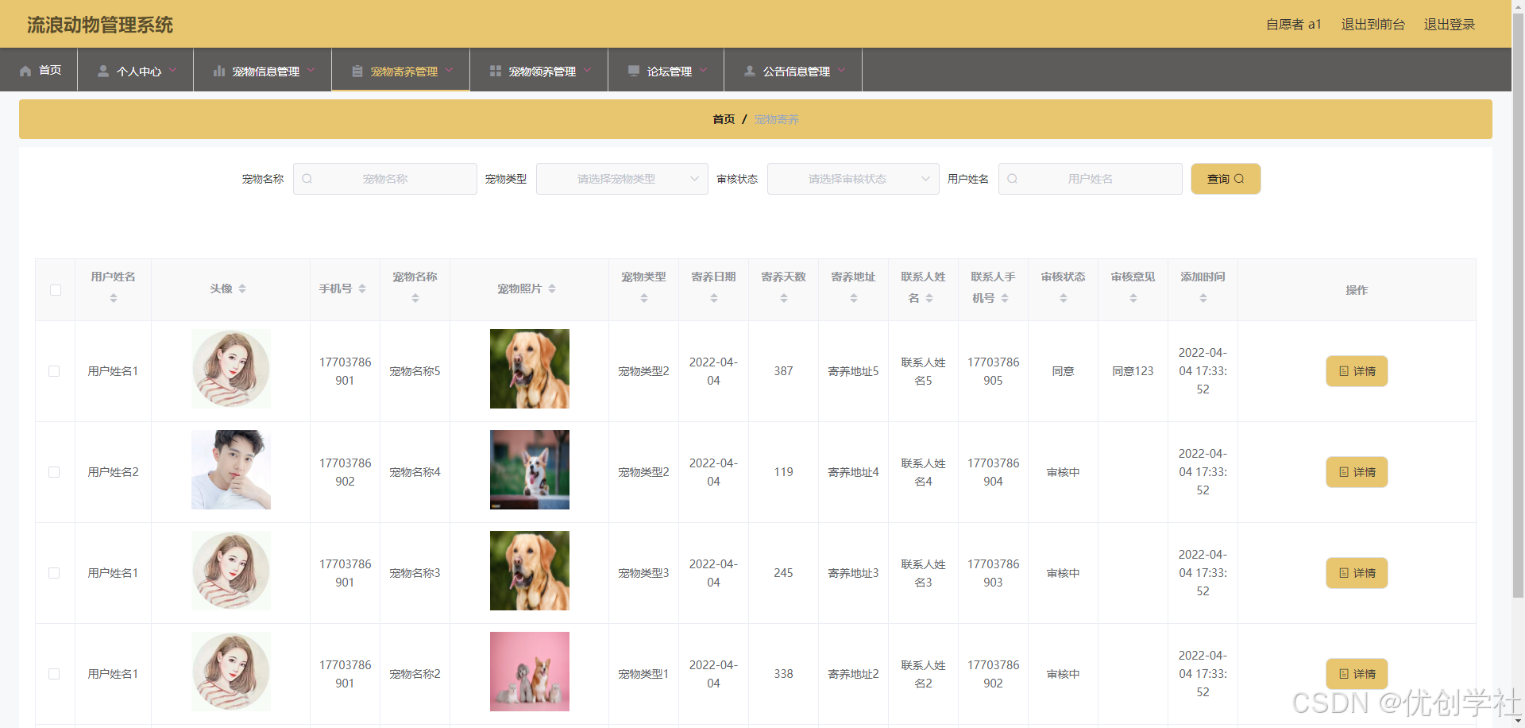Open the pink pet photo in 宠物名称2 row
The width and height of the screenshot is (1525, 728).
pyautogui.click(x=530, y=672)
